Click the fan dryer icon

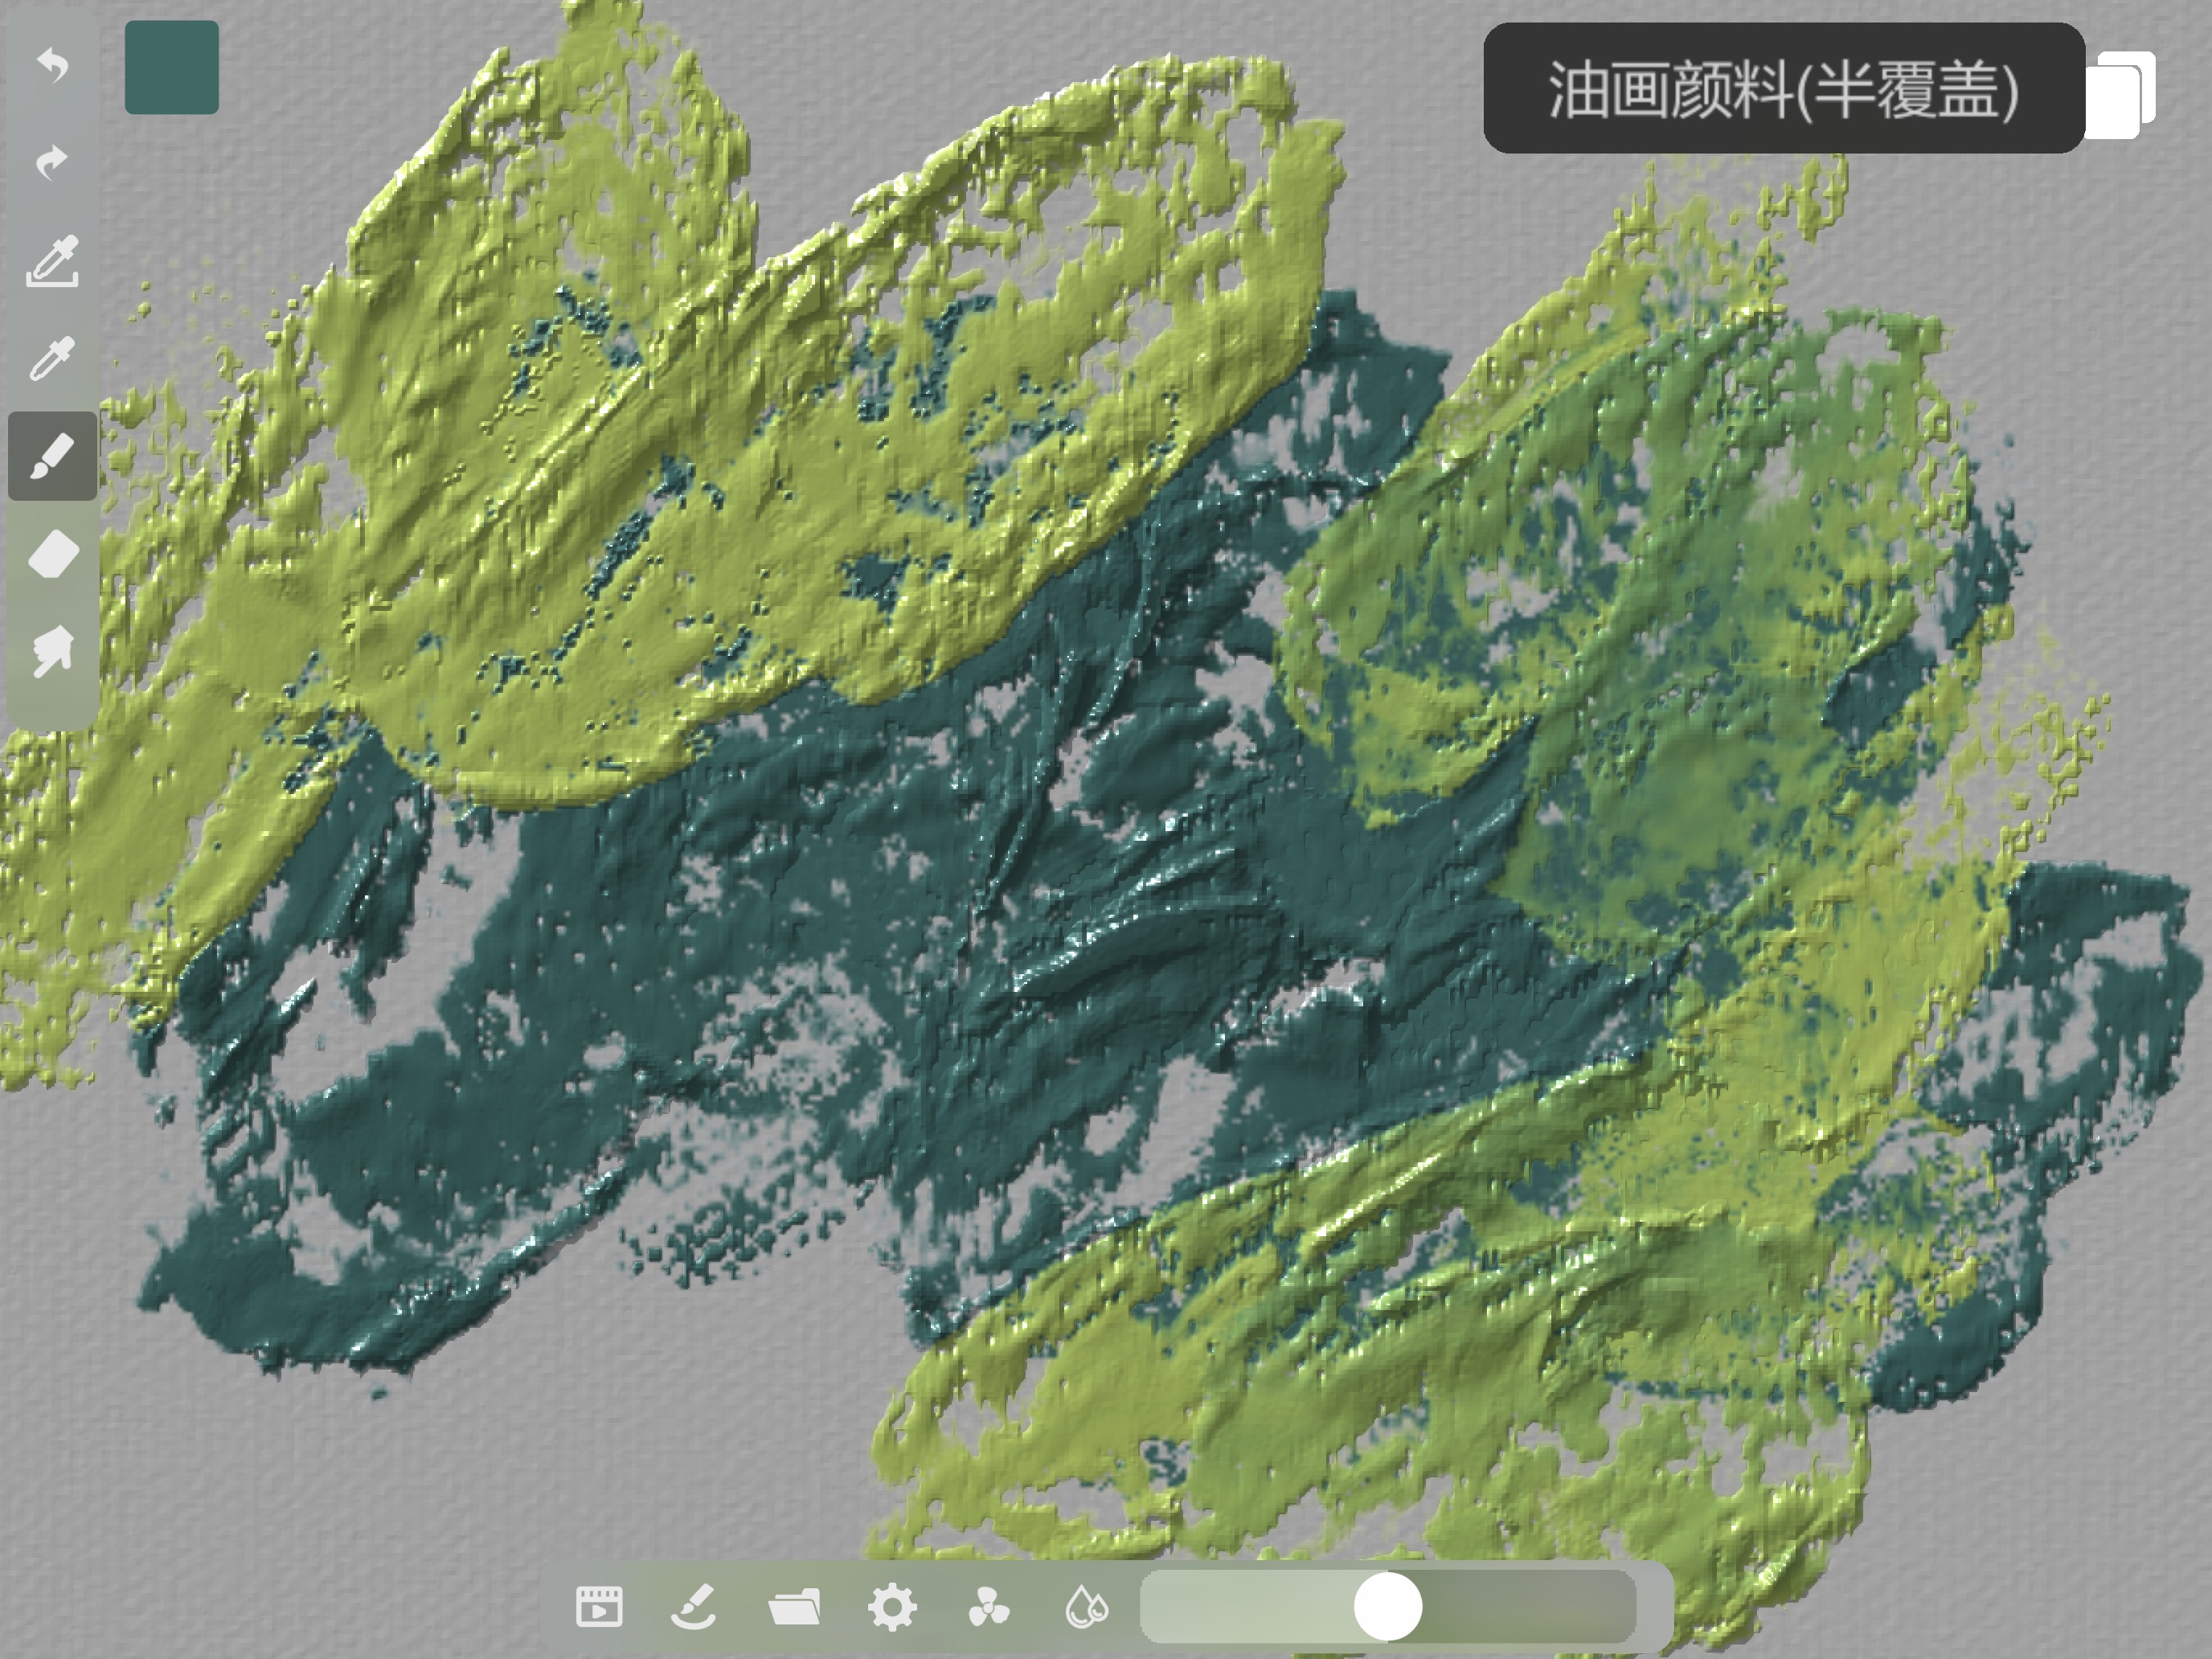[x=989, y=1608]
